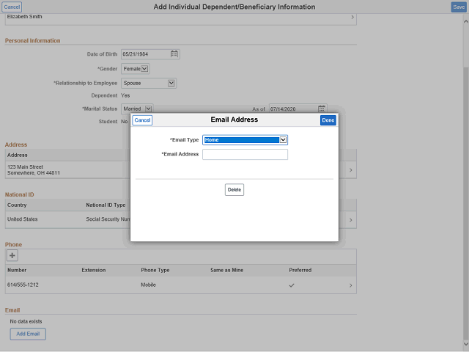
Task: Click Done in the Email Address dialog
Action: click(x=328, y=120)
